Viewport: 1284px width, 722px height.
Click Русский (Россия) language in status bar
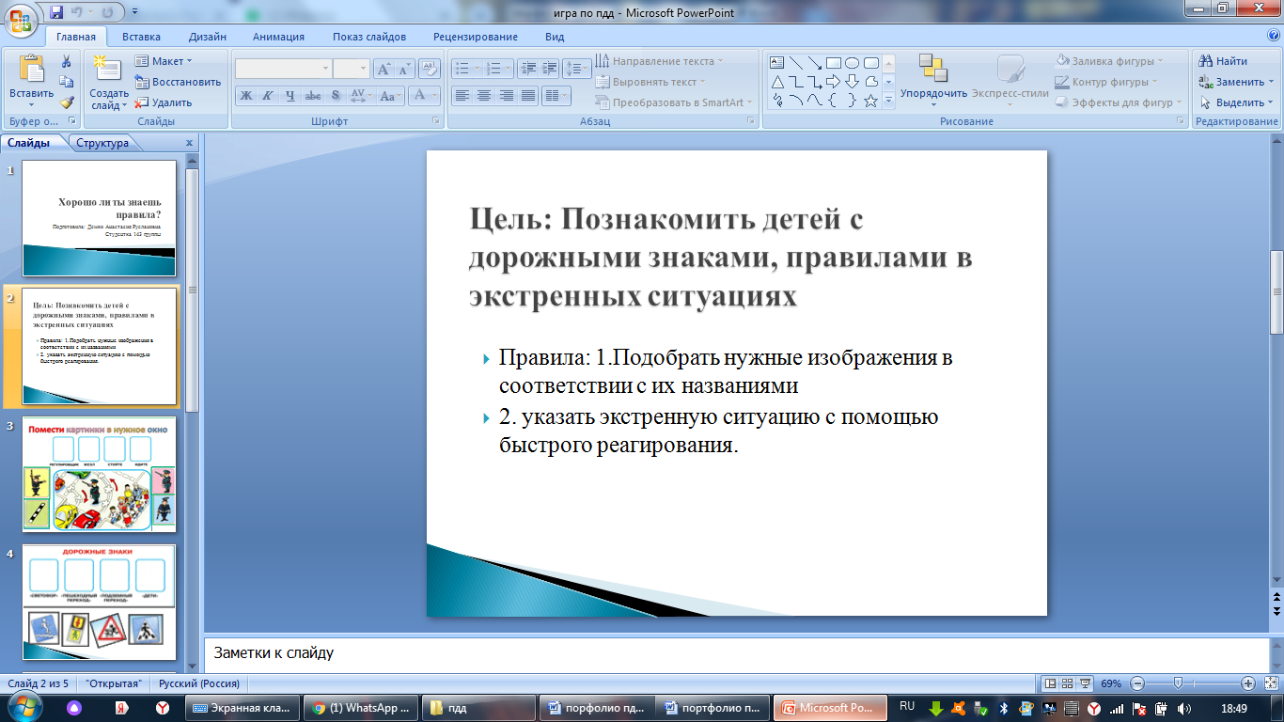click(199, 683)
